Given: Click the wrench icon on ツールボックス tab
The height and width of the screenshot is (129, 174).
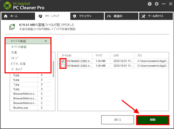Looking at the screenshot, I should point(143,16).
